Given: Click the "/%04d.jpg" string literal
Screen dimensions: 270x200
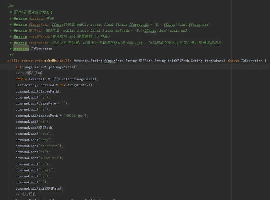Looking at the screenshot, I should tap(74, 116).
